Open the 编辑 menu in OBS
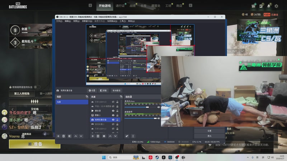287x161 pixels. 67,21
